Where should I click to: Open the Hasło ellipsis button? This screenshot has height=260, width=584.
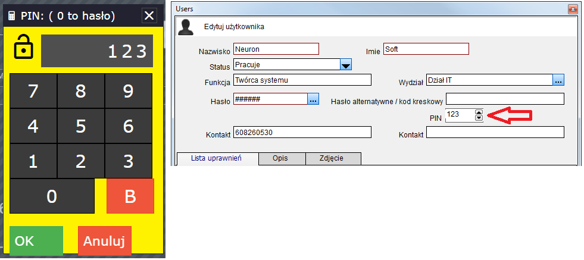coord(313,99)
